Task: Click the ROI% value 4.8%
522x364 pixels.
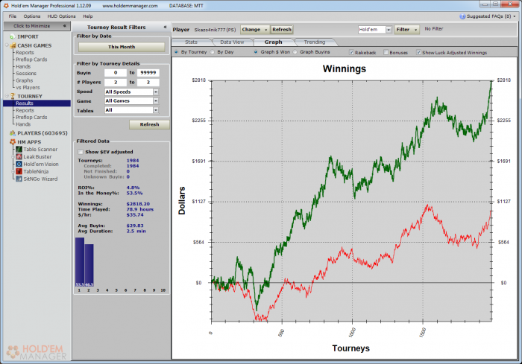Action: tap(133, 188)
